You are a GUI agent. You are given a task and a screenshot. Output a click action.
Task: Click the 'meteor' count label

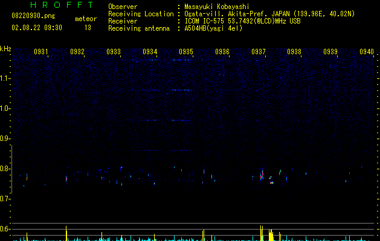pyautogui.click(x=86, y=19)
